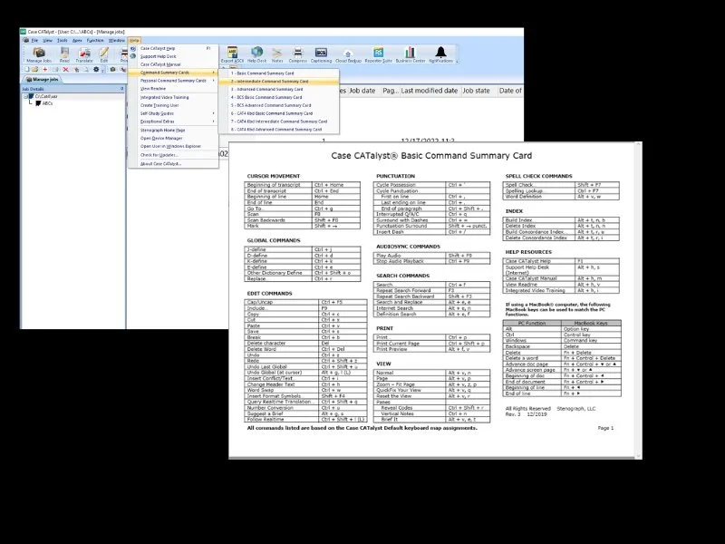The width and height of the screenshot is (725, 544).
Task: Choose Open Device Manager entry
Action: tap(173, 139)
